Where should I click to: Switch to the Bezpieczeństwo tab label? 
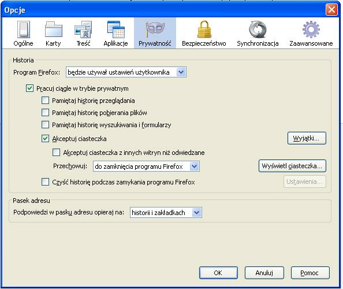pos(204,43)
